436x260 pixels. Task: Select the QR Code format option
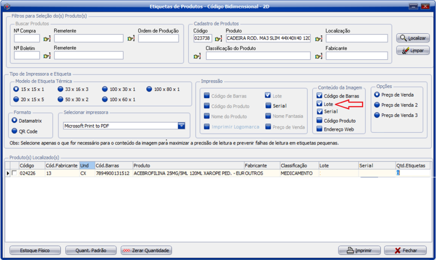click(x=15, y=131)
